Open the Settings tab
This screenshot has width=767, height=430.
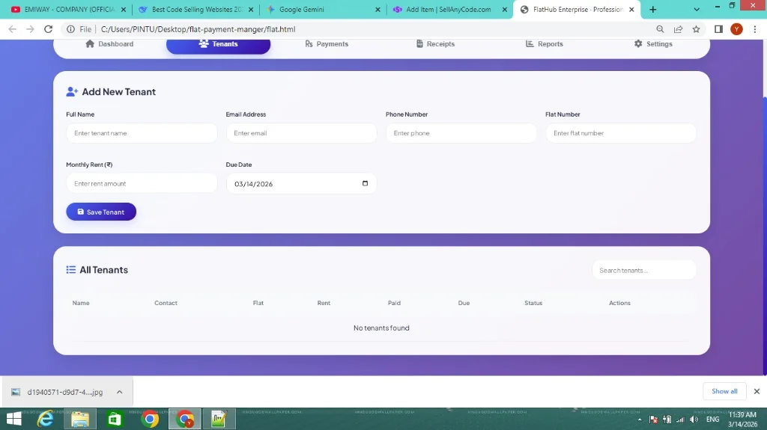pyautogui.click(x=652, y=44)
